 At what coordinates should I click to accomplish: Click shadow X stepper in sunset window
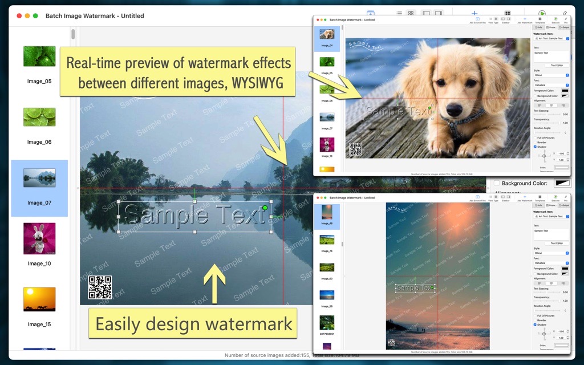[568, 331]
